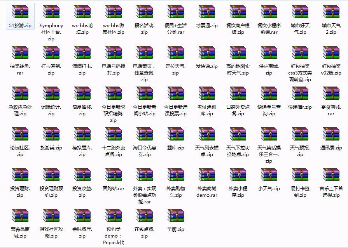Click 外卖商城demo.rar icon
This screenshot has height=248, width=348.
(x=206, y=175)
